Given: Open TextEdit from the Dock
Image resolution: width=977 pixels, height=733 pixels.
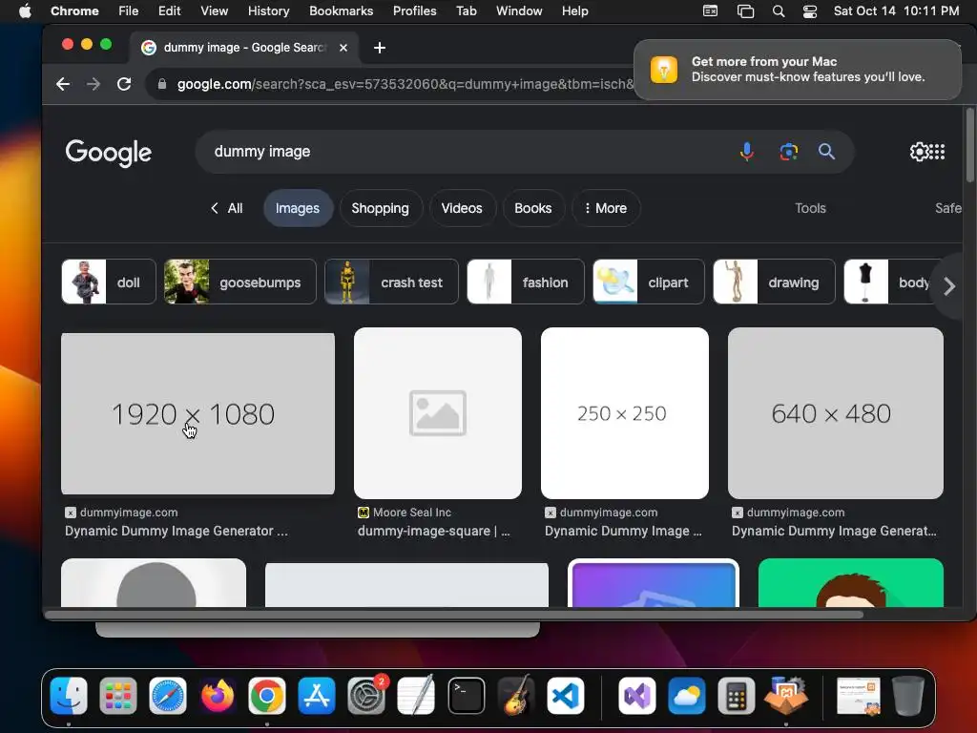Looking at the screenshot, I should click(416, 696).
